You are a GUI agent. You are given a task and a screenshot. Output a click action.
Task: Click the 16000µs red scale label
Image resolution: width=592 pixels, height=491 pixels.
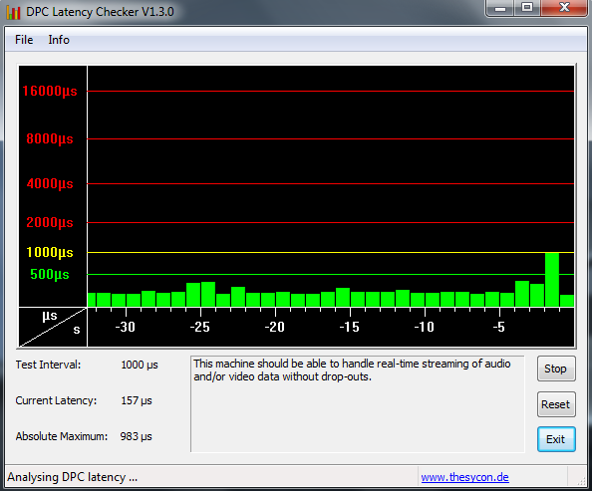coord(50,91)
